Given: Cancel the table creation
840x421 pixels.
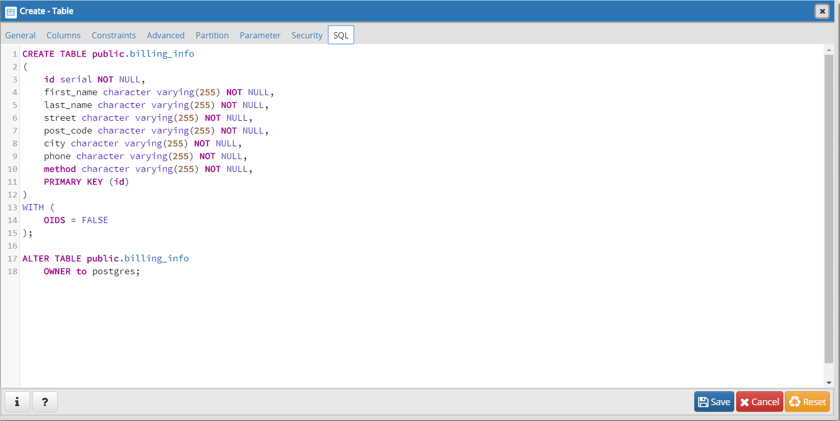Looking at the screenshot, I should [x=760, y=402].
